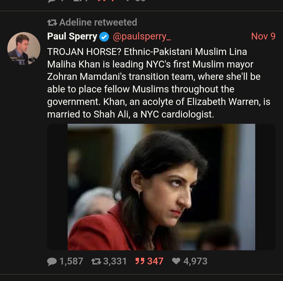This screenshot has width=283, height=281.
Task: Retweet the Paul Sperry post
Action: coord(96,261)
